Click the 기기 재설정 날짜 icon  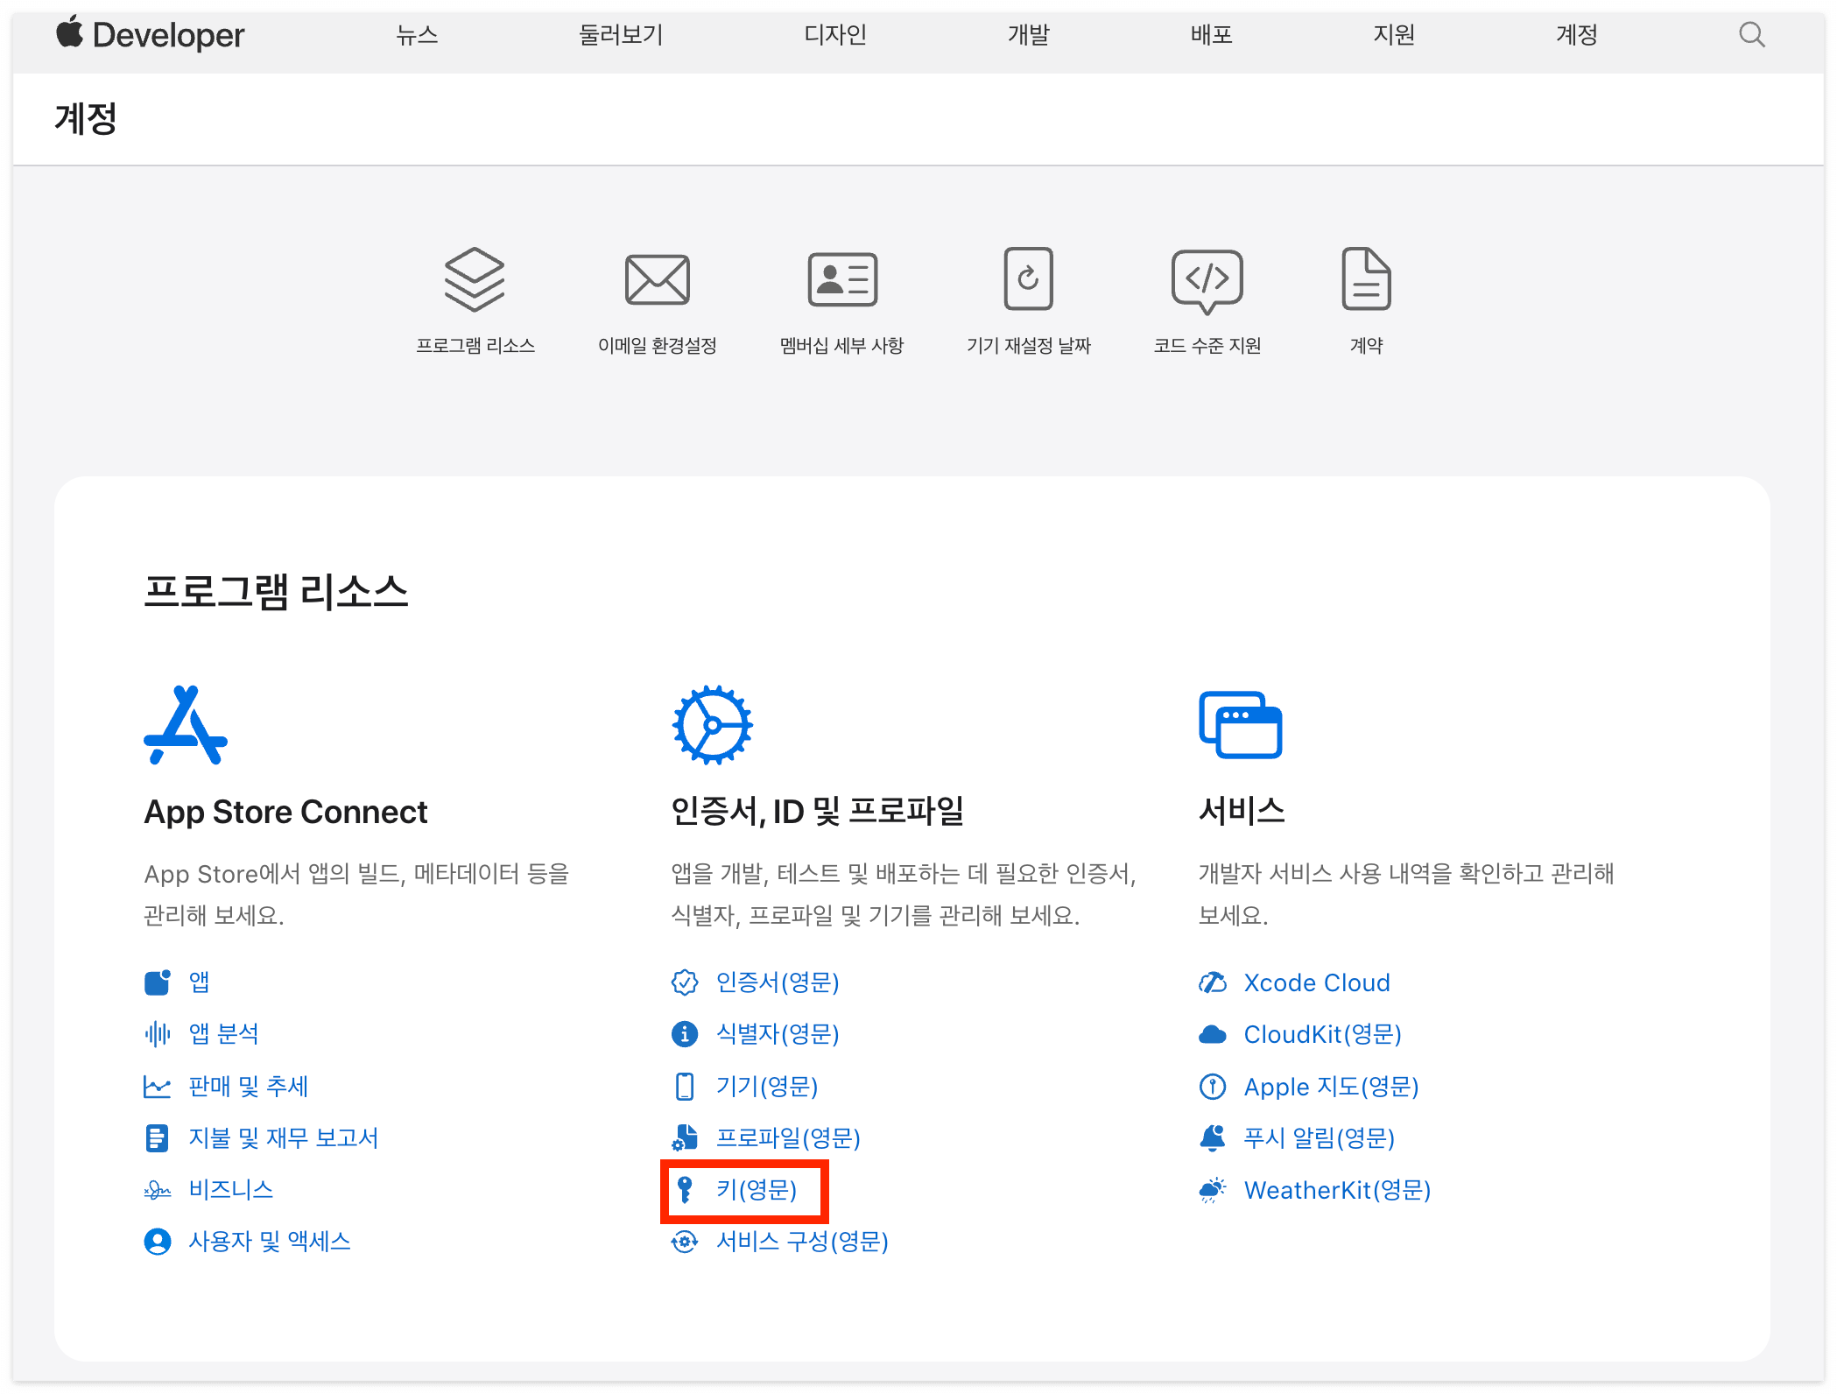point(1028,279)
